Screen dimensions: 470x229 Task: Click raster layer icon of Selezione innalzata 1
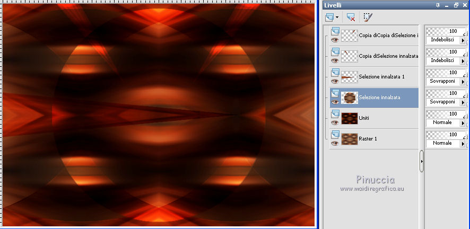click(335, 72)
